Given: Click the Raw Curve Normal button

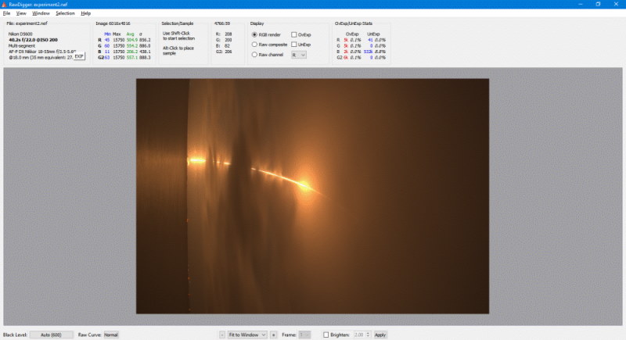Looking at the screenshot, I should [x=111, y=335].
